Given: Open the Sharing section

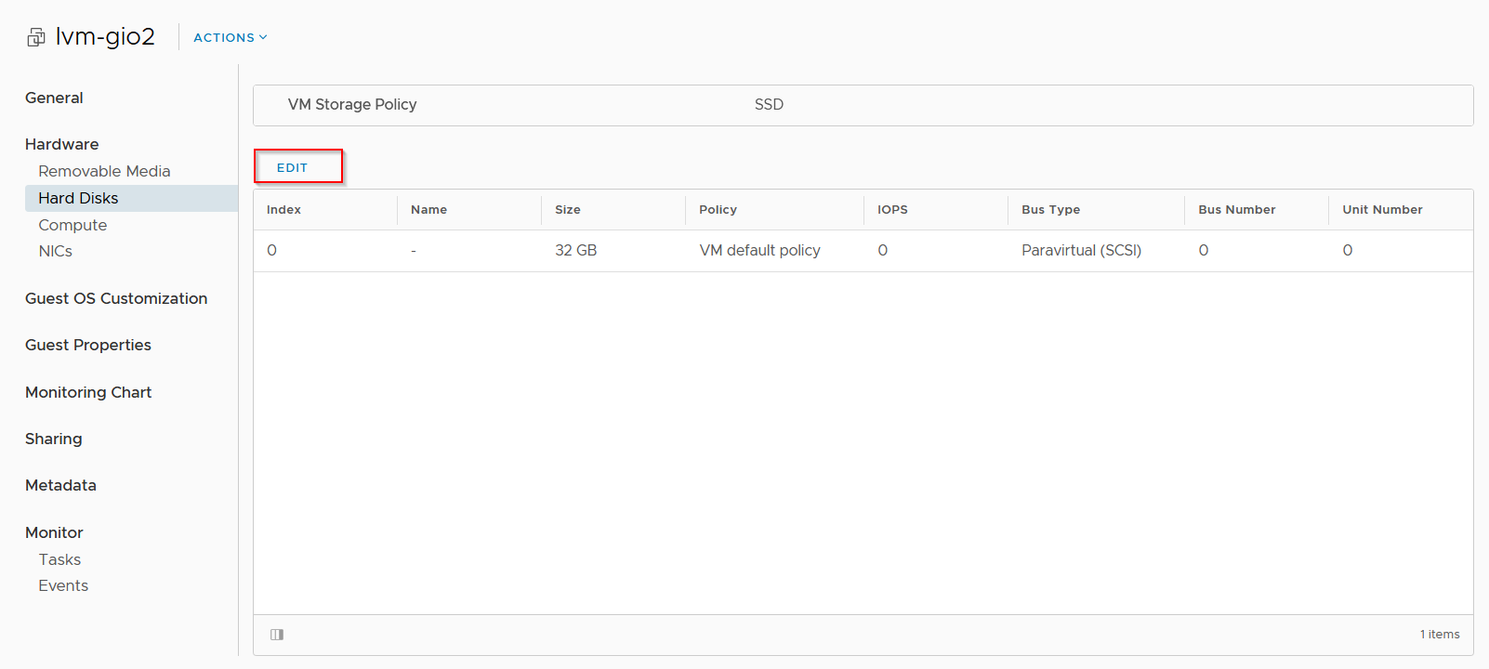Looking at the screenshot, I should click(53, 439).
